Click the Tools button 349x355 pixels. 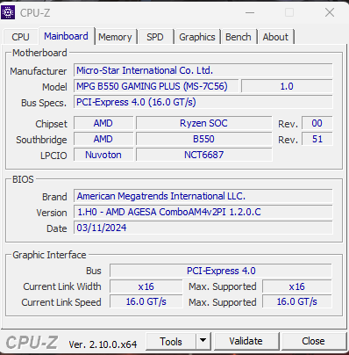click(x=171, y=342)
